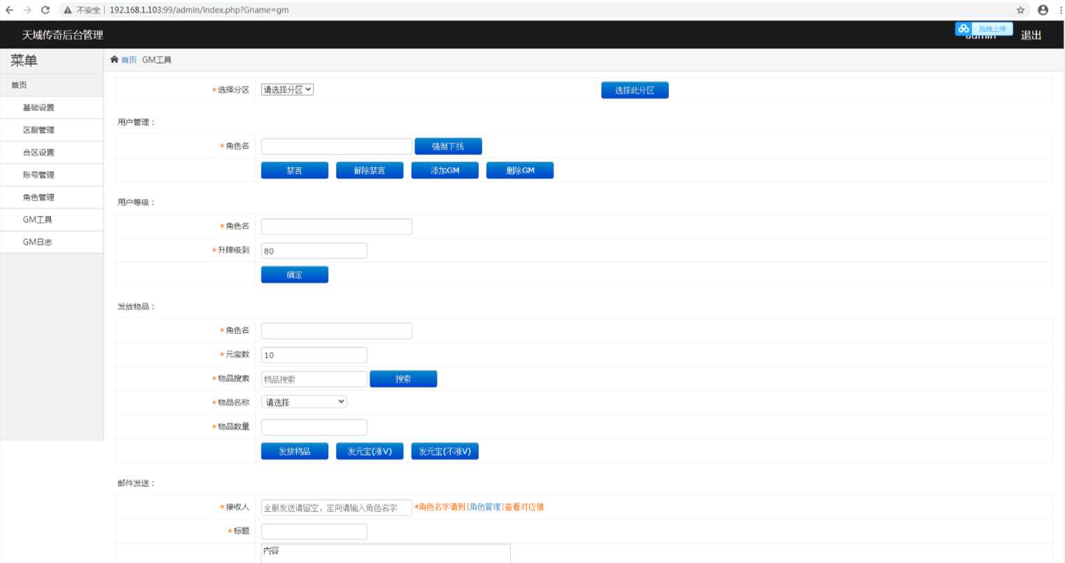Viewport: 1065px width, 563px height.
Task: Bookmark this page with the star icon
Action: coord(1020,10)
